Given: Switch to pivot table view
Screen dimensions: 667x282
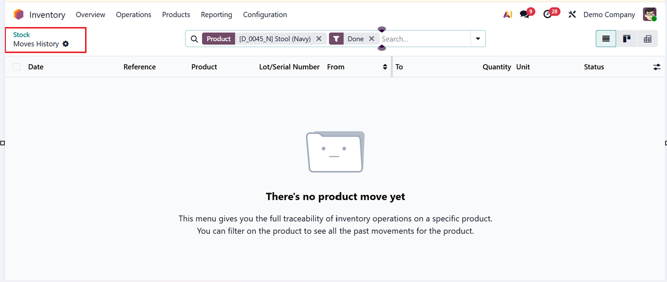Looking at the screenshot, I should (x=647, y=39).
